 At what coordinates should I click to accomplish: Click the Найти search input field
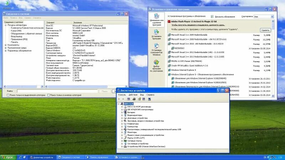tap(57, 91)
